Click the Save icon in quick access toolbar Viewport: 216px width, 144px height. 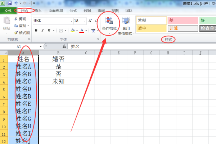click(10, 3)
